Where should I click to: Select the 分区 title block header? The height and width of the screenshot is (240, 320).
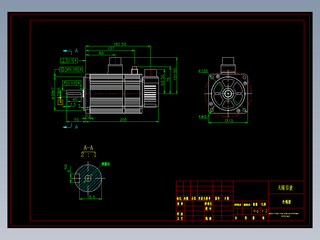tap(194, 198)
